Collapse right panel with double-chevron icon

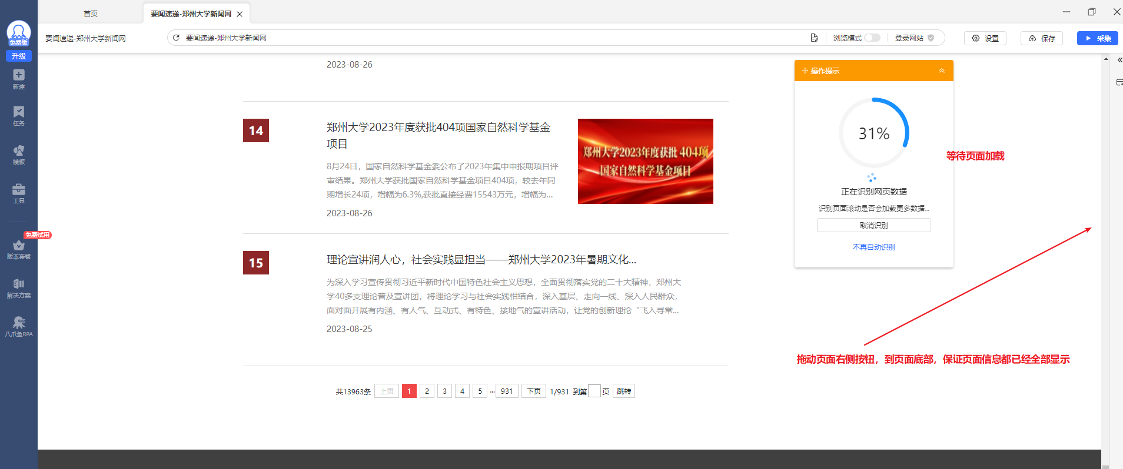1119,60
